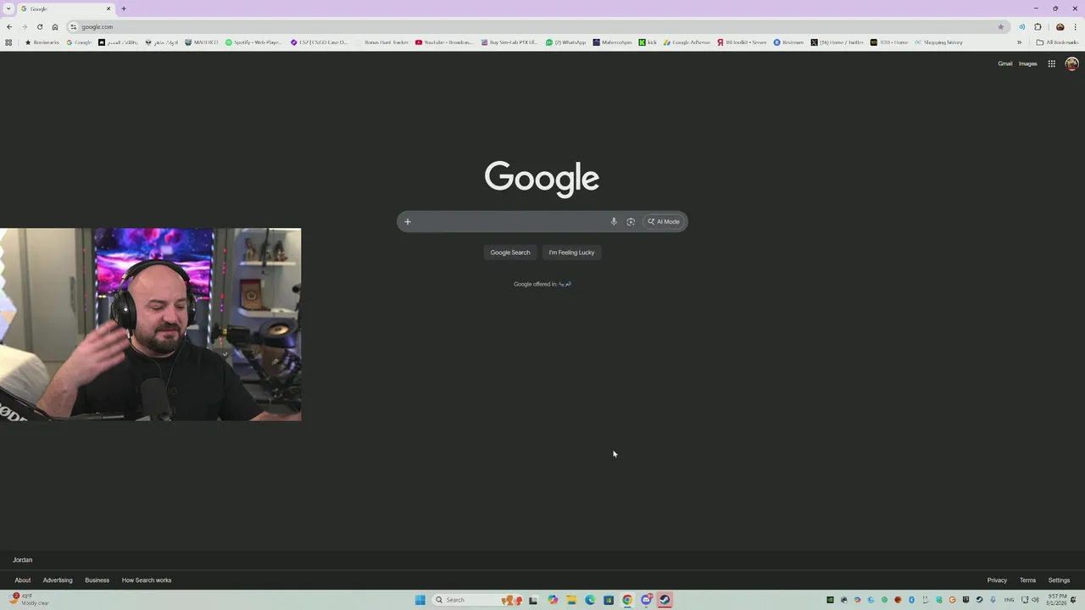1085x610 pixels.
Task: Open the About footer link
Action: tap(23, 580)
